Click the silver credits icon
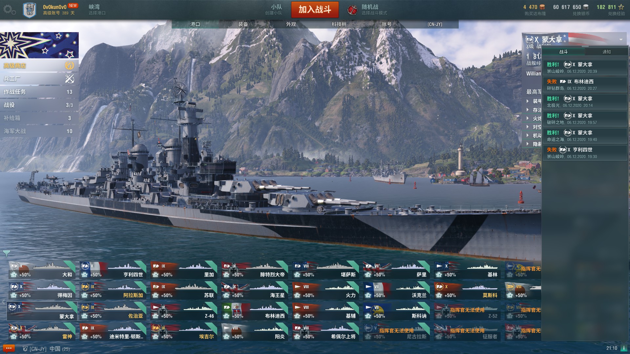 586,7
